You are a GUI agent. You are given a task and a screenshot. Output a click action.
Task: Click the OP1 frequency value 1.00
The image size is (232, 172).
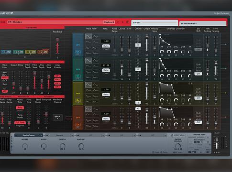click(x=106, y=41)
